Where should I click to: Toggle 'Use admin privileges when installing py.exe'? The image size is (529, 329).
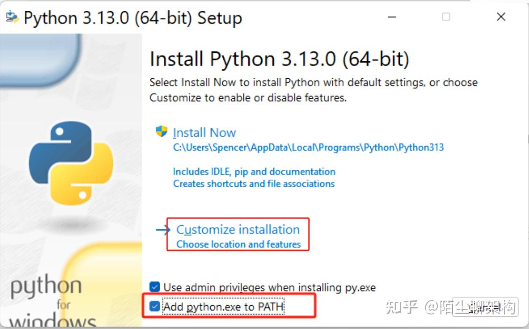(154, 288)
